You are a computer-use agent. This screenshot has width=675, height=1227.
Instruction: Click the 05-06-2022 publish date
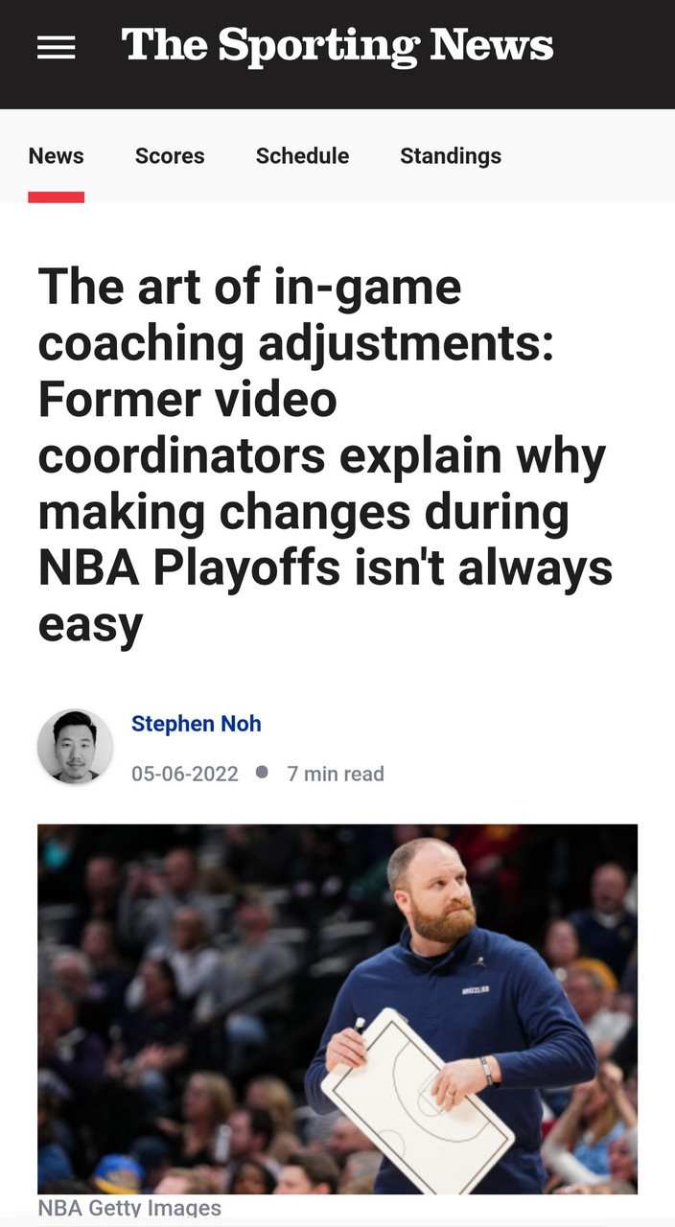tap(185, 774)
